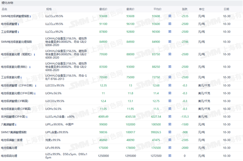Select the -908 change value
Image resolution: width=243 pixels, height=161 pixels.
coord(185,132)
